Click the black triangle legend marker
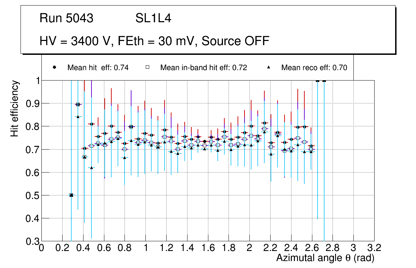 (x=268, y=67)
